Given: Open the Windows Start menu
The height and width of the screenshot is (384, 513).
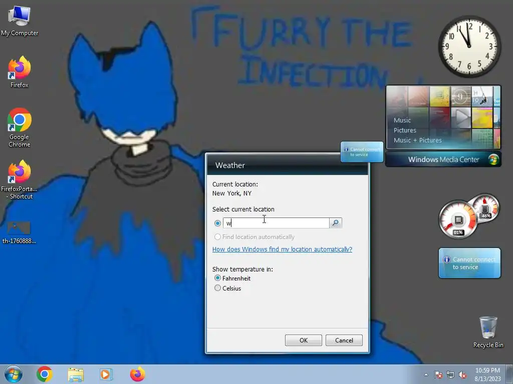Looking at the screenshot, I should pyautogui.click(x=14, y=374).
